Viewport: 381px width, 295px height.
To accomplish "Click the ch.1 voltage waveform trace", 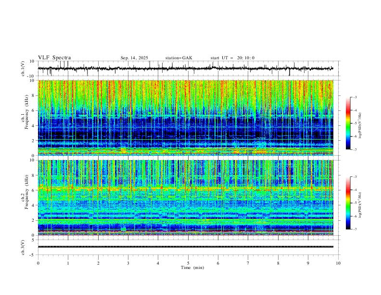I will pyautogui.click(x=185, y=68).
